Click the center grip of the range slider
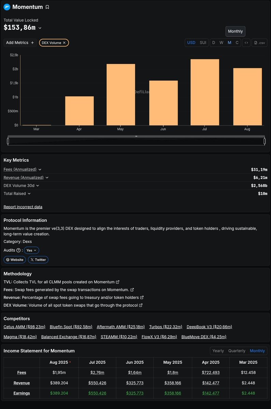This screenshot has height=409, width=271. click(x=136, y=136)
